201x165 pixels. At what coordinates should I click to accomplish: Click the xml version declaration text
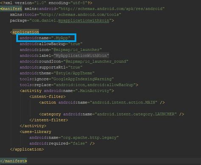46,3
